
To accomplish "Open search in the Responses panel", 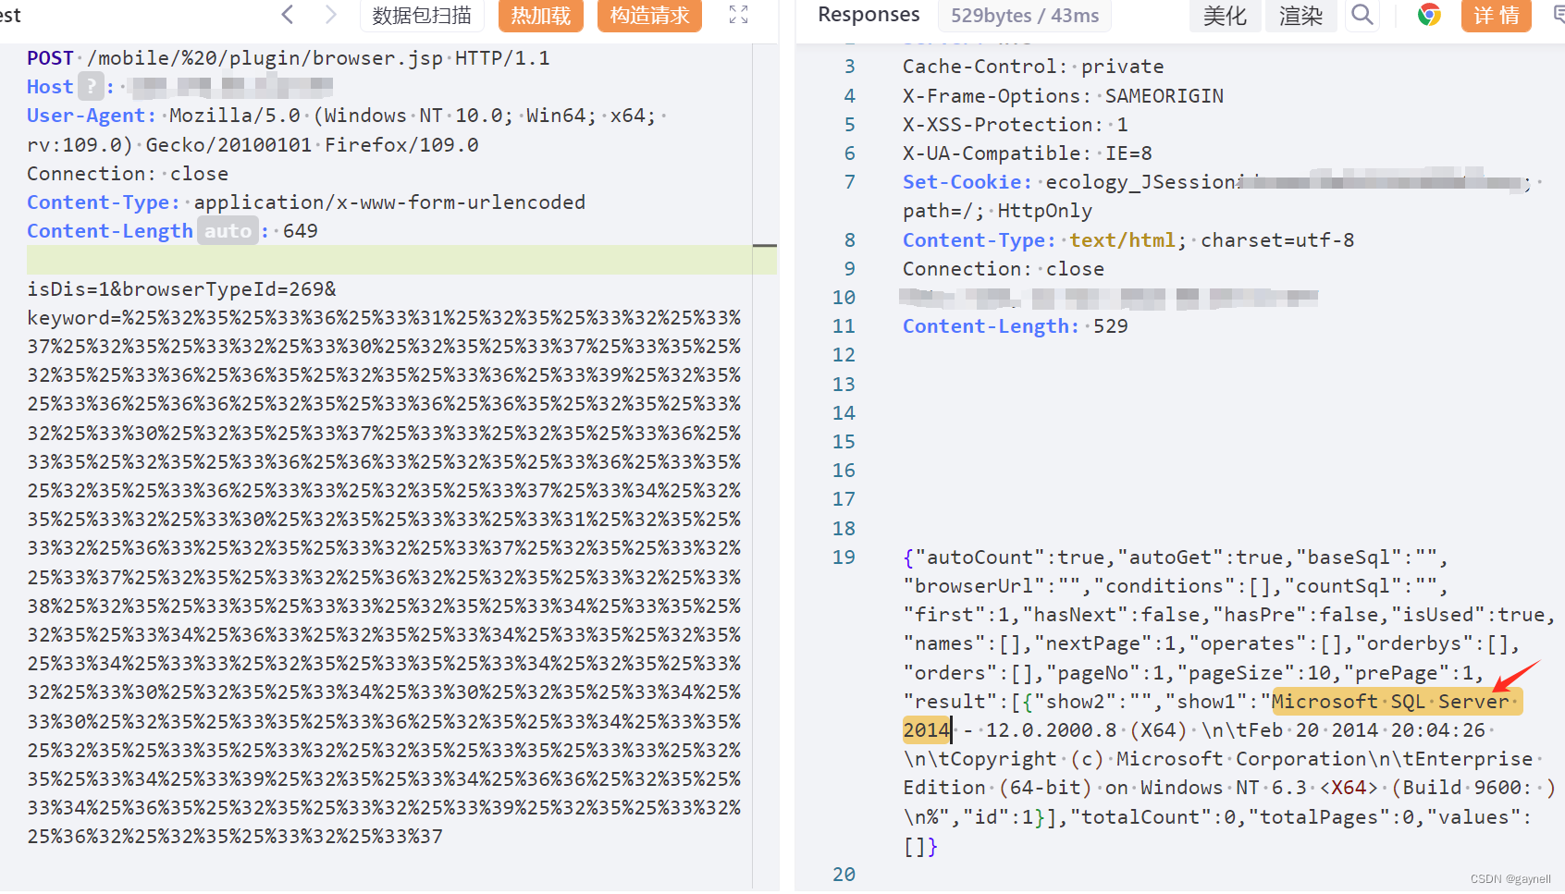I will click(x=1362, y=15).
